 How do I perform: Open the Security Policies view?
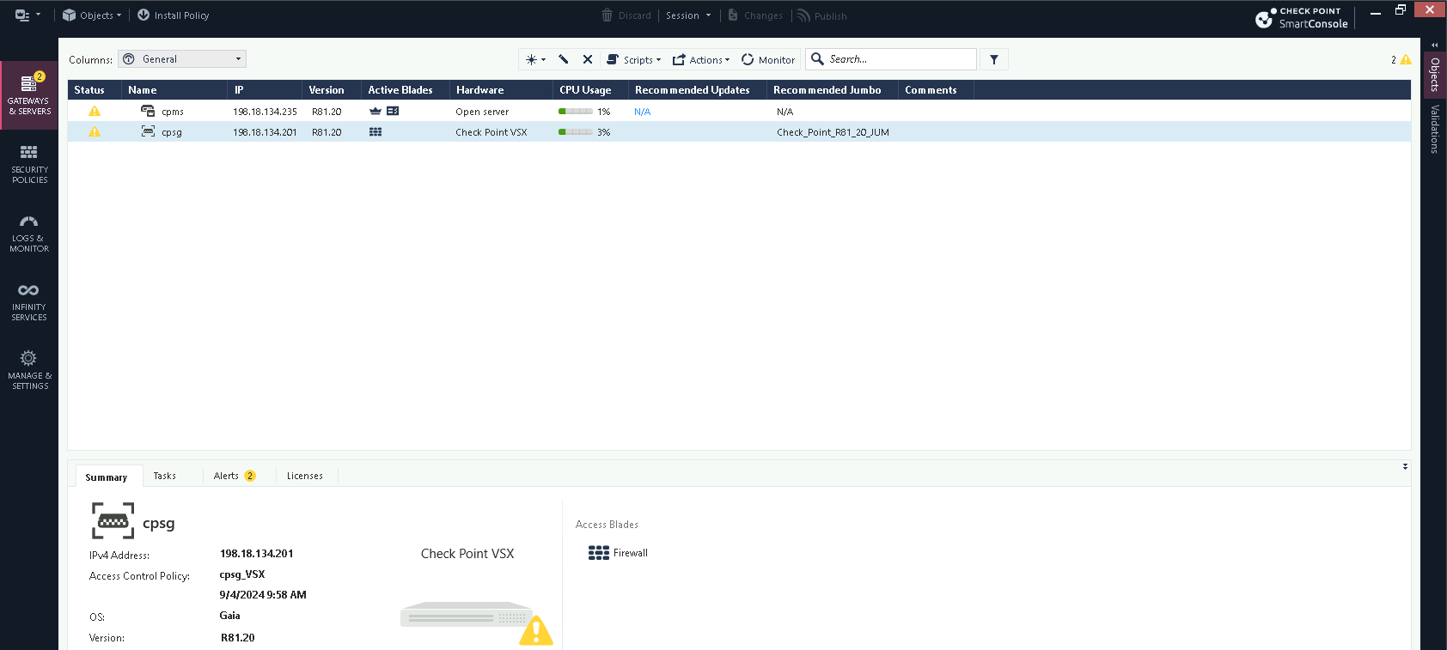point(29,164)
